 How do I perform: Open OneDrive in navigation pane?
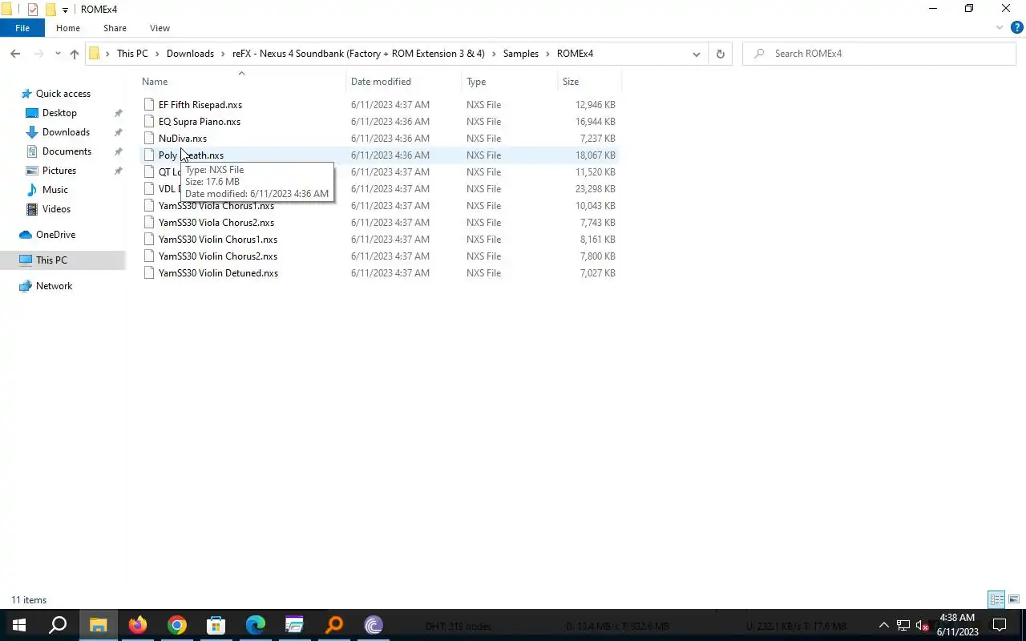(x=55, y=235)
